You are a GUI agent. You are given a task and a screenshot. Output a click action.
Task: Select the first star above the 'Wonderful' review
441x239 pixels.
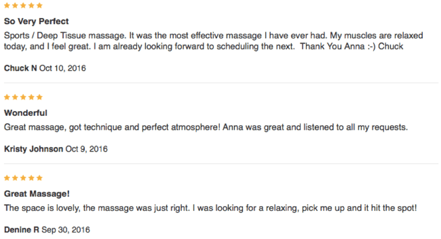[x=7, y=97]
